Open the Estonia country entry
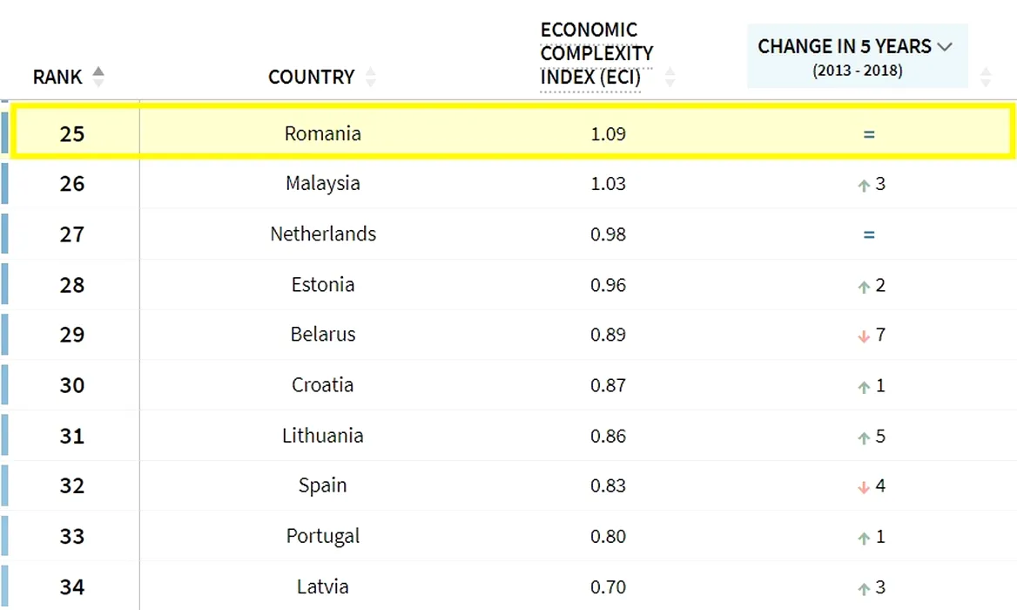Image resolution: width=1017 pixels, height=610 pixels. [x=322, y=285]
